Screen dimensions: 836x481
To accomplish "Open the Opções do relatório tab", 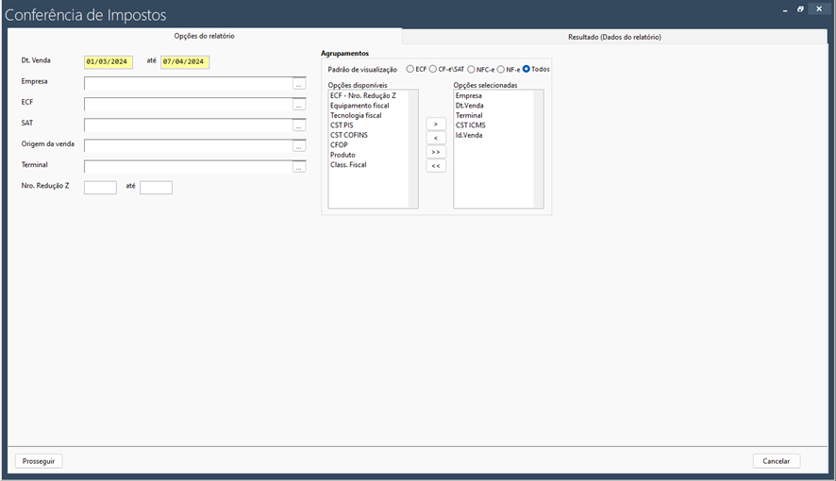I will 205,36.
